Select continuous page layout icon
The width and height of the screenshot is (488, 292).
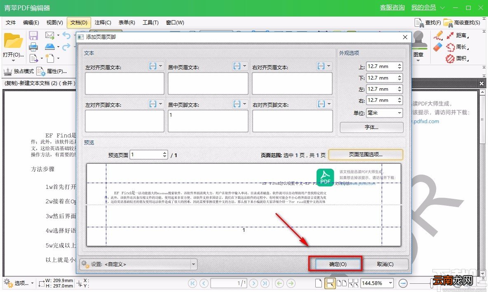coord(330,283)
